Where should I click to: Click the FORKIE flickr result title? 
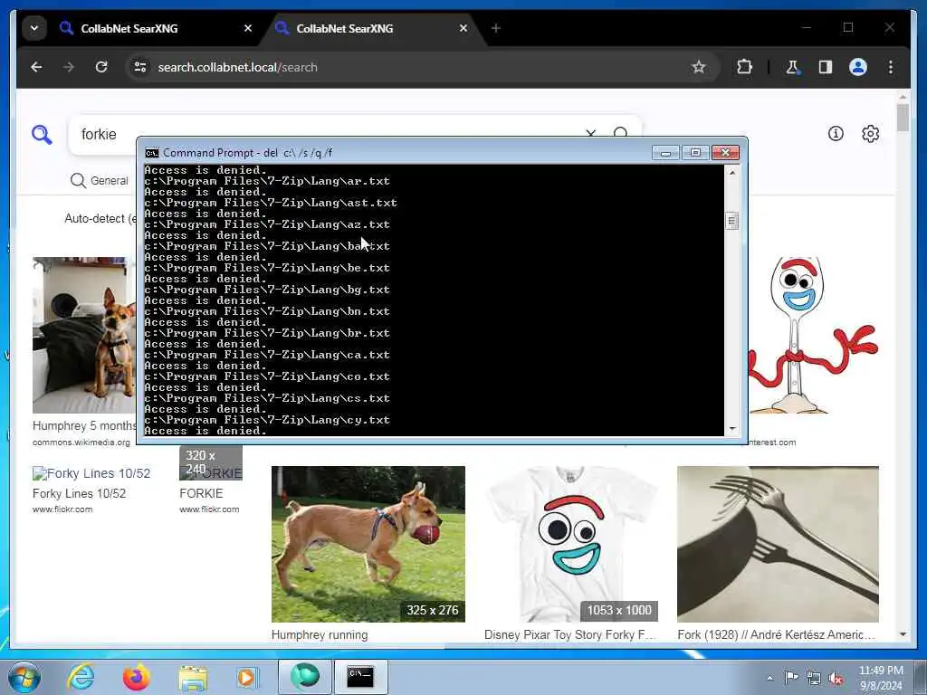click(x=201, y=493)
